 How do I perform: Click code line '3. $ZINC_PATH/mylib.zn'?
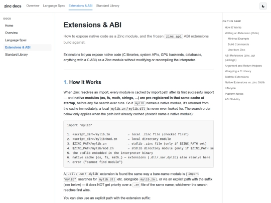pos(137,144)
